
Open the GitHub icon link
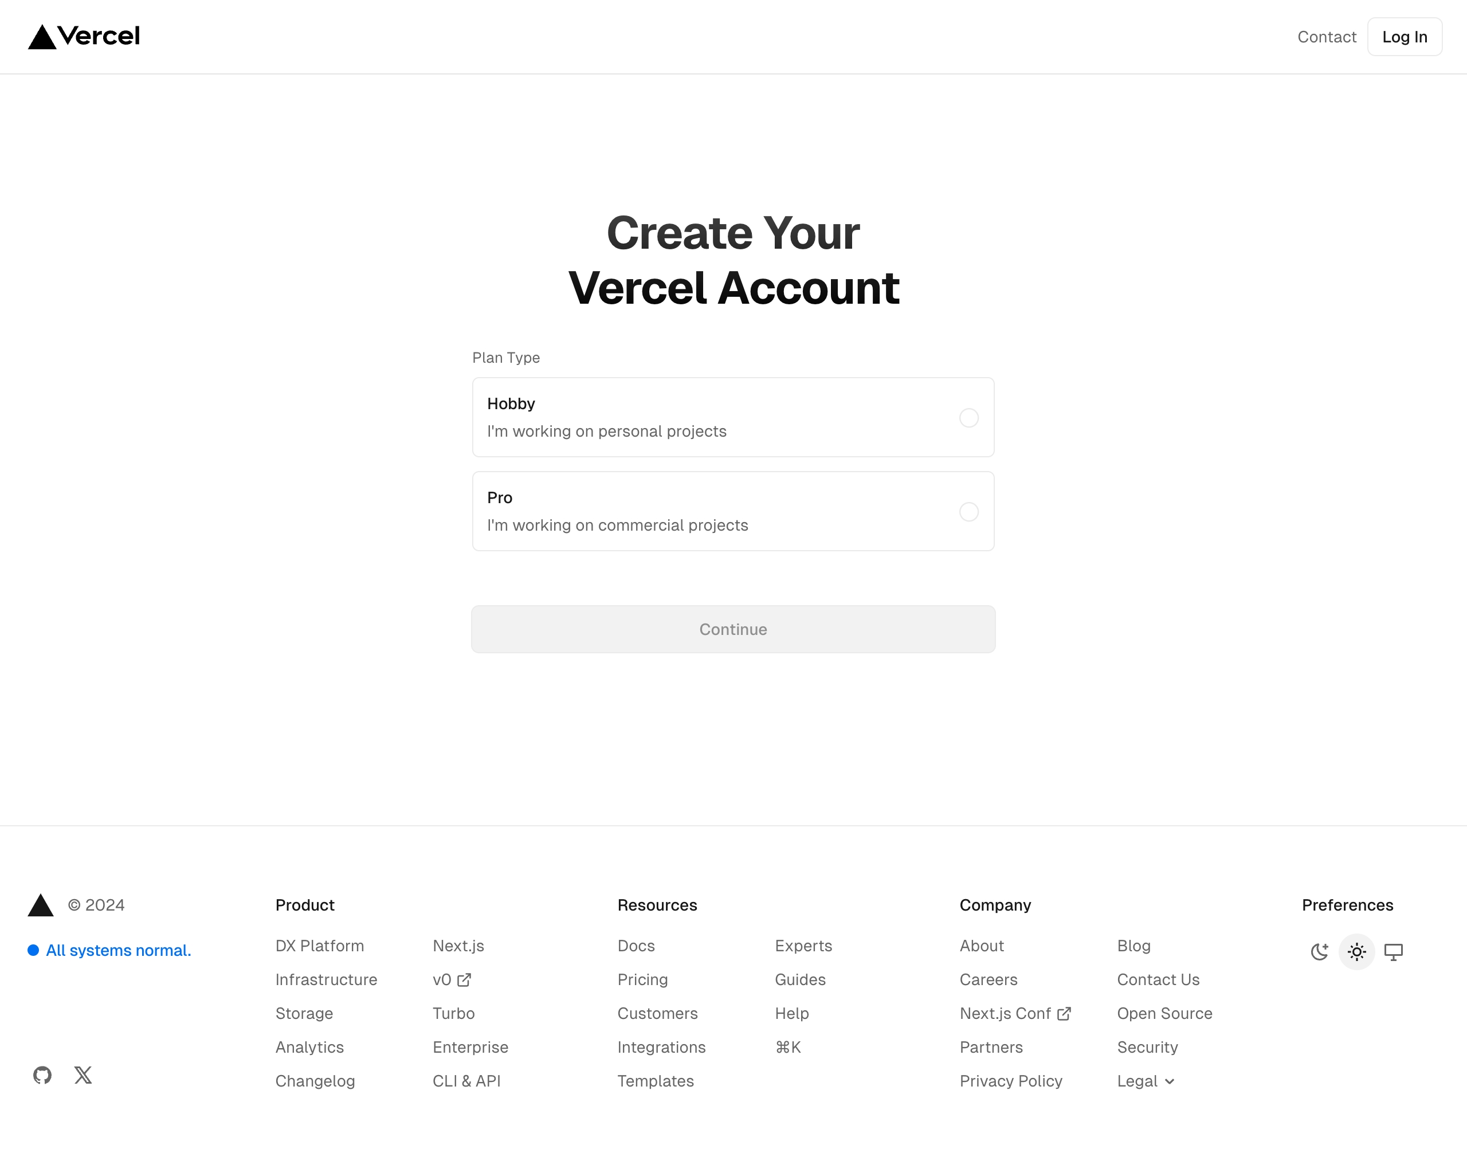point(42,1074)
